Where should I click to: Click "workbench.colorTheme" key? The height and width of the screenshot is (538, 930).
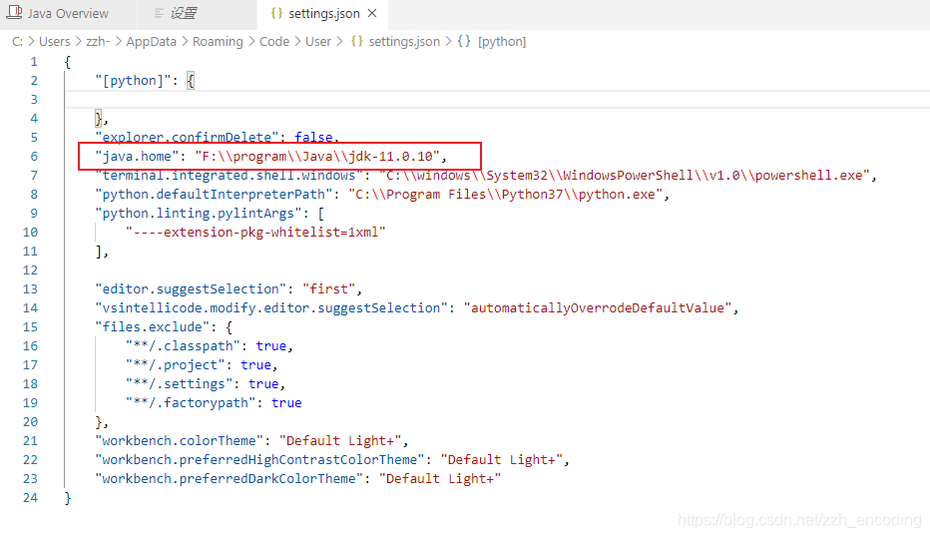click(180, 441)
